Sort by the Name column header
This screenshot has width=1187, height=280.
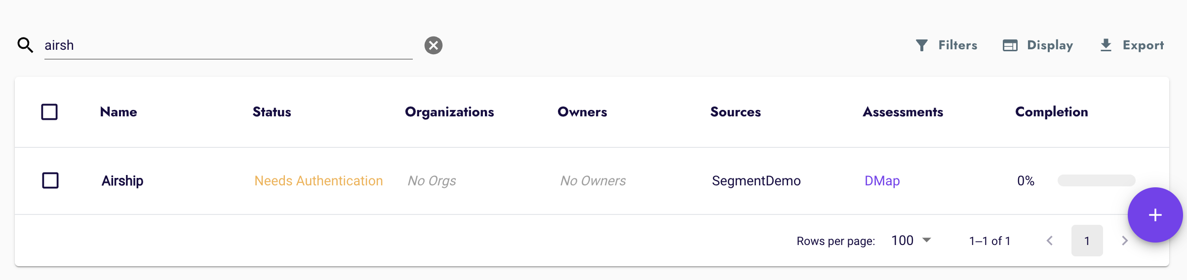coord(119,112)
